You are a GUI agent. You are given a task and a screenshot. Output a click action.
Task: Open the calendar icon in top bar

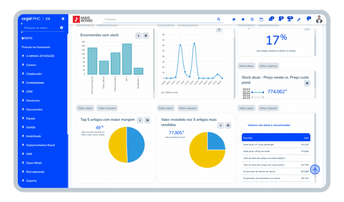coord(261,19)
